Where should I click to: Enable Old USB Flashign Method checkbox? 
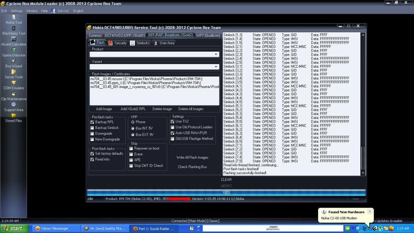pos(172,139)
